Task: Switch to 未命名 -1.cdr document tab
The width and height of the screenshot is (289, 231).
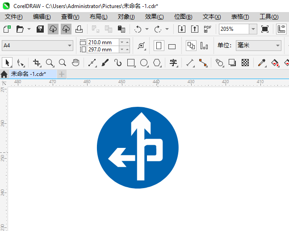Action: pyautogui.click(x=33, y=74)
